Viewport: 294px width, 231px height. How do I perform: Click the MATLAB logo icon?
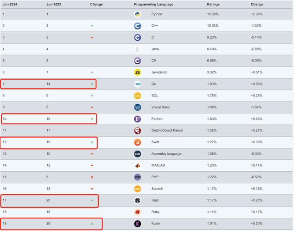coord(137,165)
